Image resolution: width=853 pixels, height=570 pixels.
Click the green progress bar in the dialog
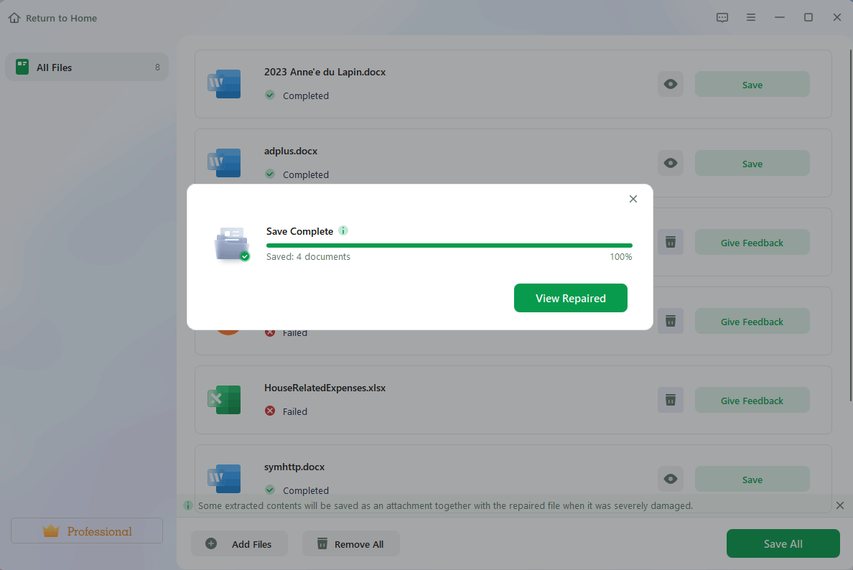click(449, 245)
